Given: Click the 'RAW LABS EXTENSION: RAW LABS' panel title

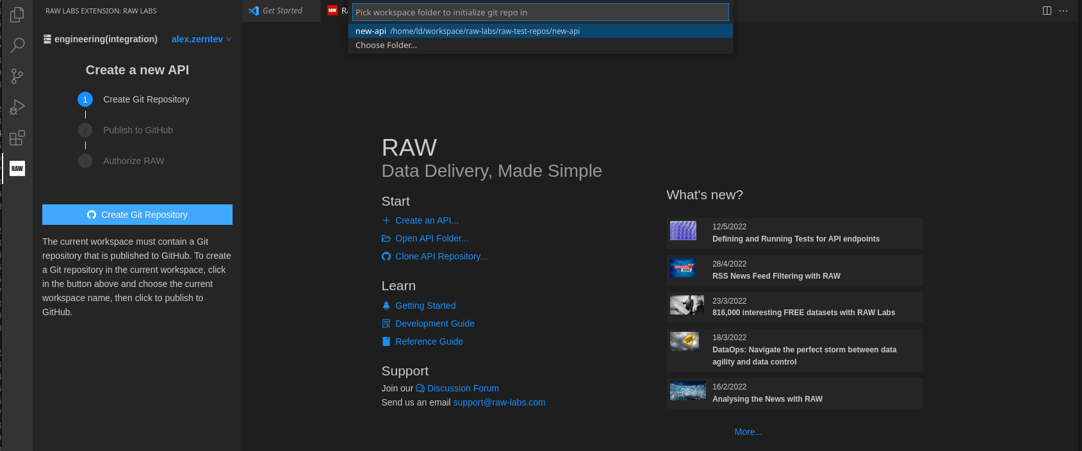Looking at the screenshot, I should 101,11.
